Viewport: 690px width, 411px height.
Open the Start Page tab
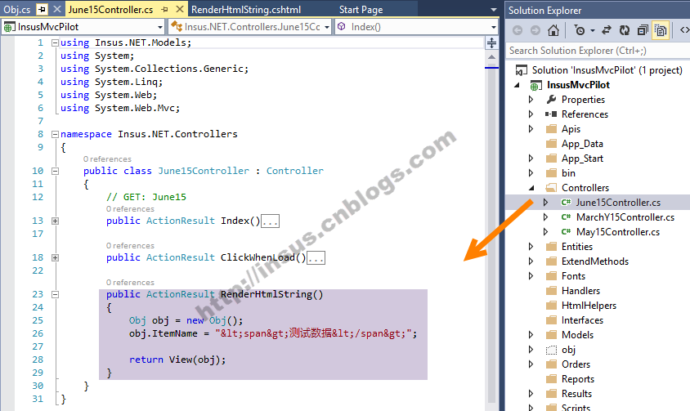361,10
